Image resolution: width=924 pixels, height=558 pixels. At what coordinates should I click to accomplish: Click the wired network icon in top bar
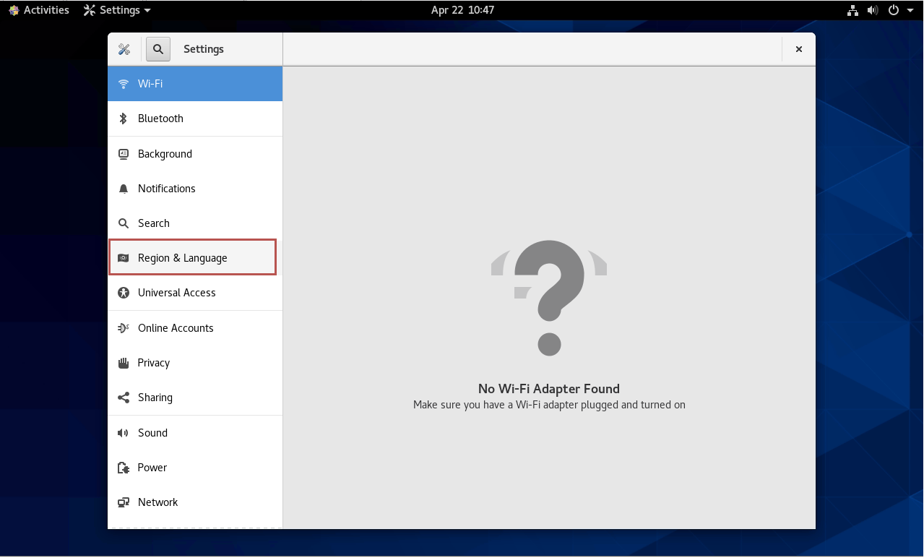[853, 10]
